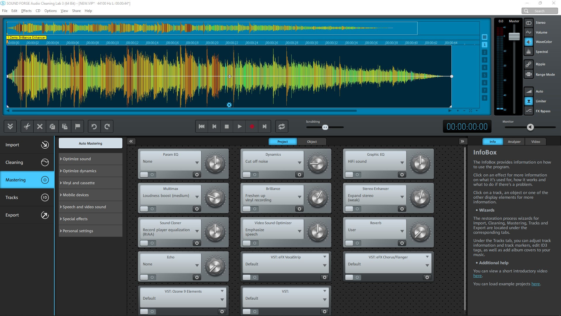The width and height of the screenshot is (561, 316).
Task: Toggle the Reverb module on
Action: pos(349,243)
